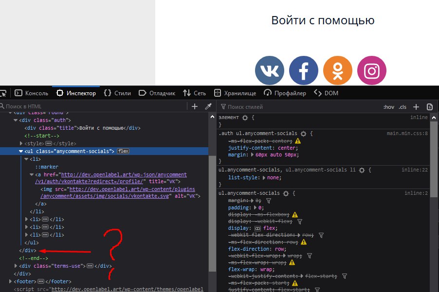Open the Сеть tab
439x292 pixels.
pyautogui.click(x=194, y=93)
